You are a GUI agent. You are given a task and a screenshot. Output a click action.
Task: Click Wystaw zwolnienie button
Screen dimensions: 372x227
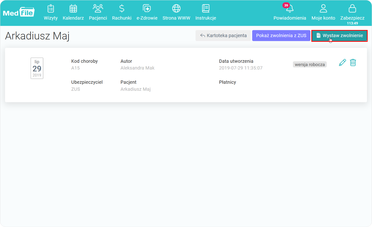339,36
